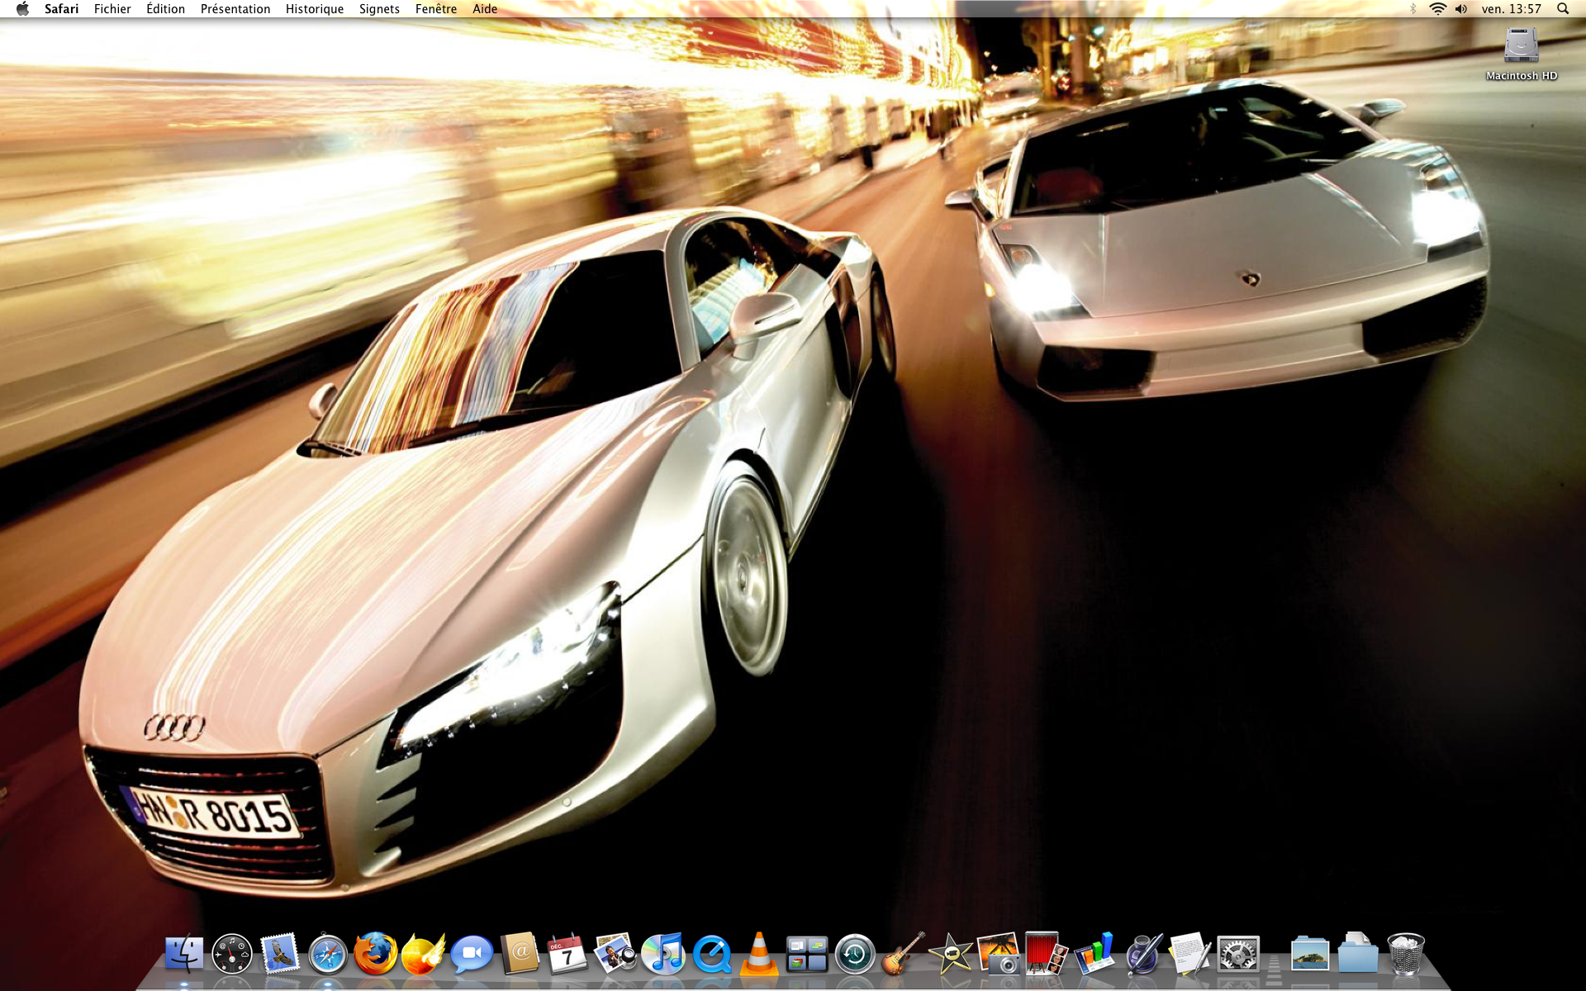Launch Preview from the dock
This screenshot has width=1586, height=991.
[x=615, y=954]
